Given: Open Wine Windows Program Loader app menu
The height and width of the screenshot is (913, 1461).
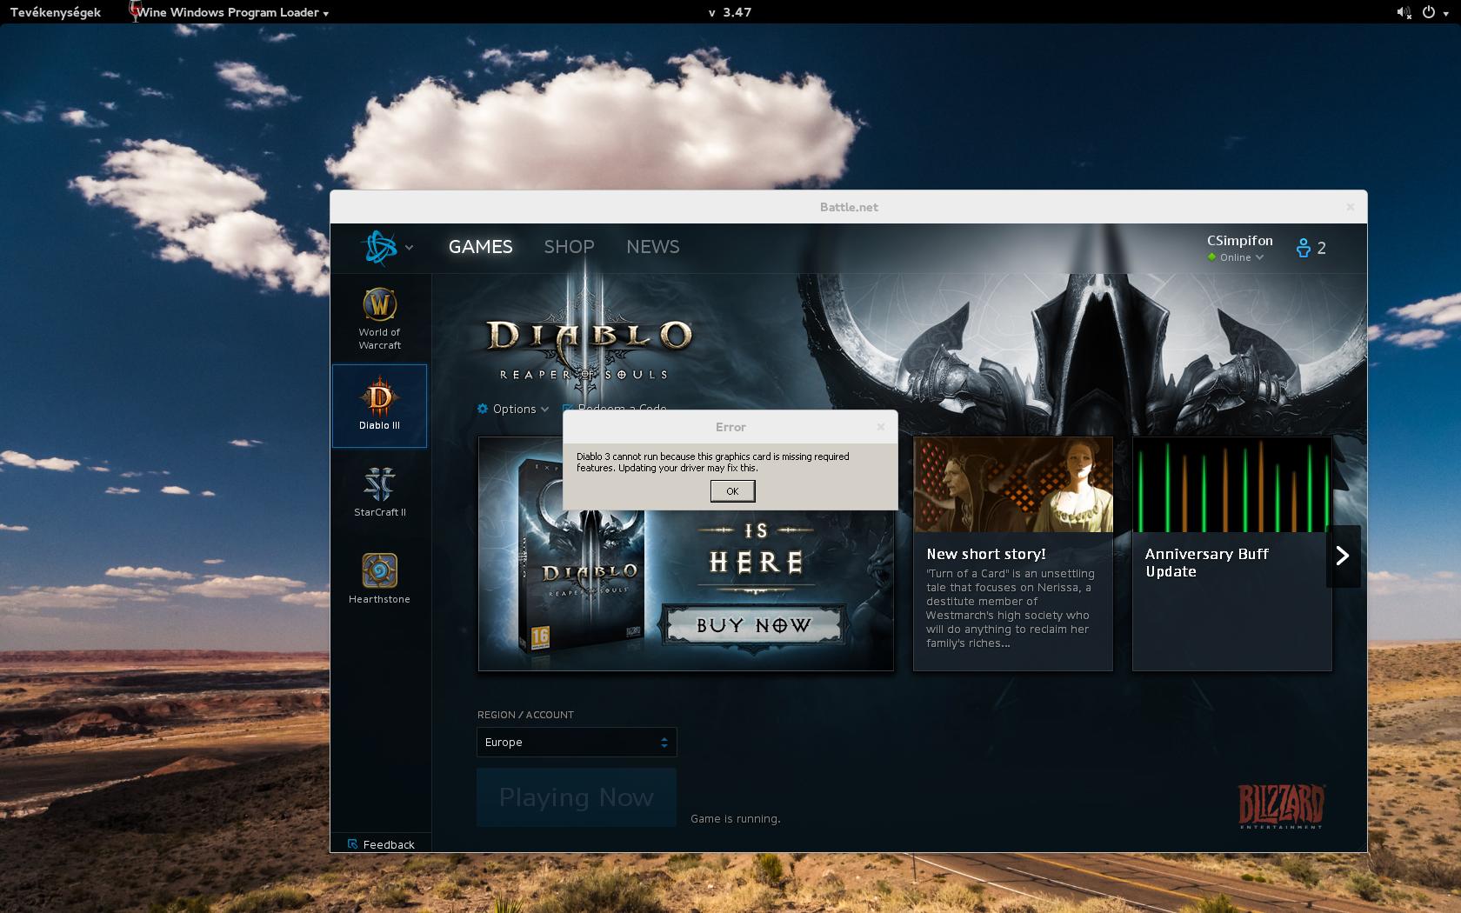Looking at the screenshot, I should tap(229, 12).
